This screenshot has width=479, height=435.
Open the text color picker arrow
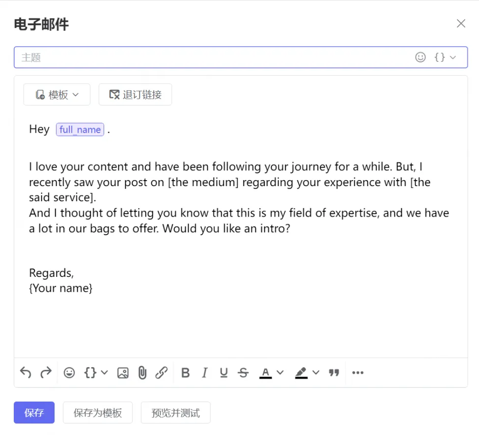(280, 373)
